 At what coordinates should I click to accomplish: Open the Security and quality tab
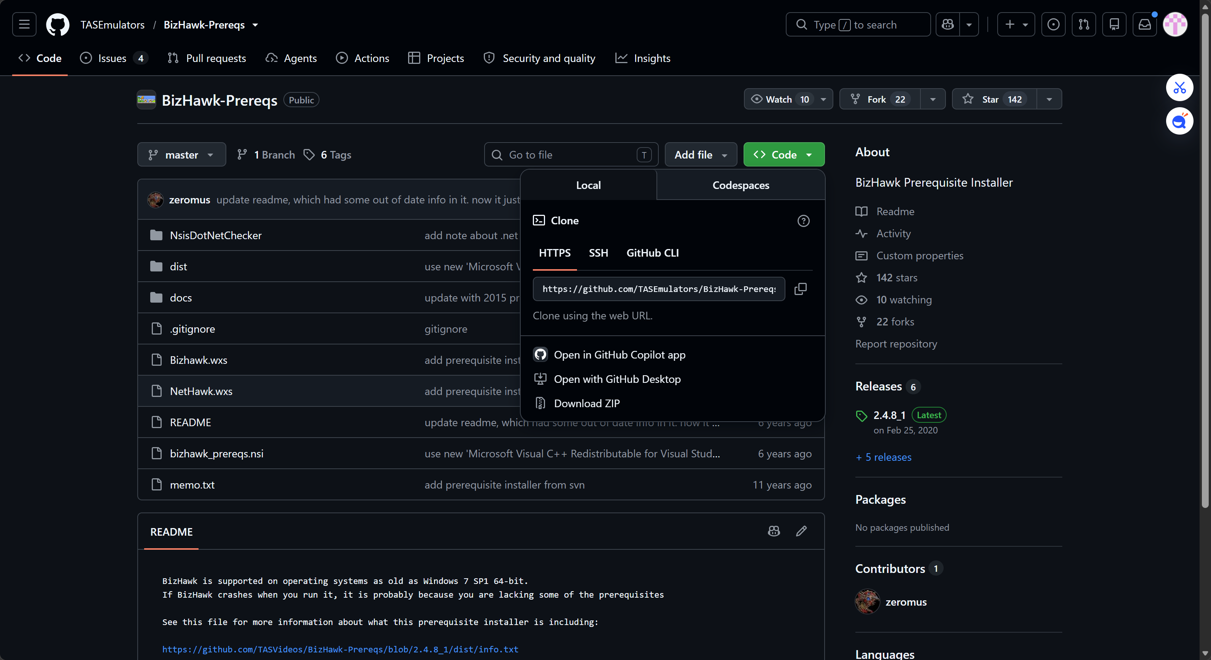[x=540, y=58]
